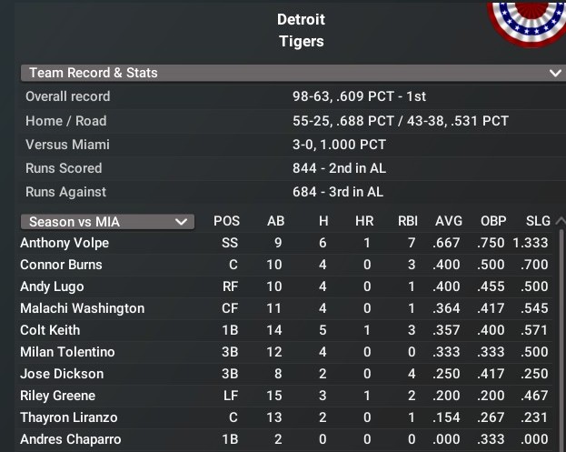Open Riley Greene's player page
Image resolution: width=566 pixels, height=452 pixels.
click(57, 396)
